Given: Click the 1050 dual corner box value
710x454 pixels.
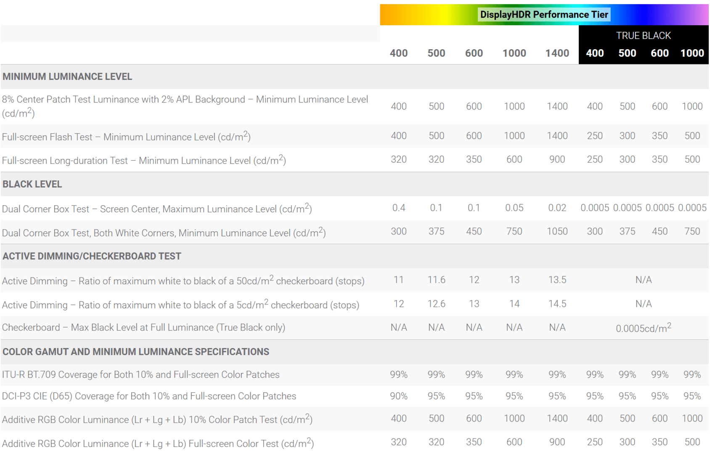Looking at the screenshot, I should click(557, 232).
